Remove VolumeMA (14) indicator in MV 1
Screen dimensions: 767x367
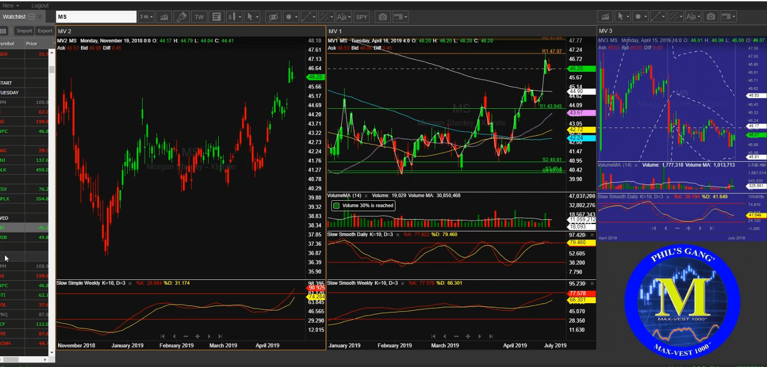point(366,196)
